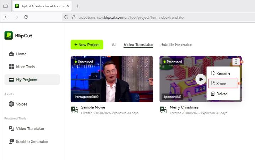Go back using the browser back arrow

[6, 17]
